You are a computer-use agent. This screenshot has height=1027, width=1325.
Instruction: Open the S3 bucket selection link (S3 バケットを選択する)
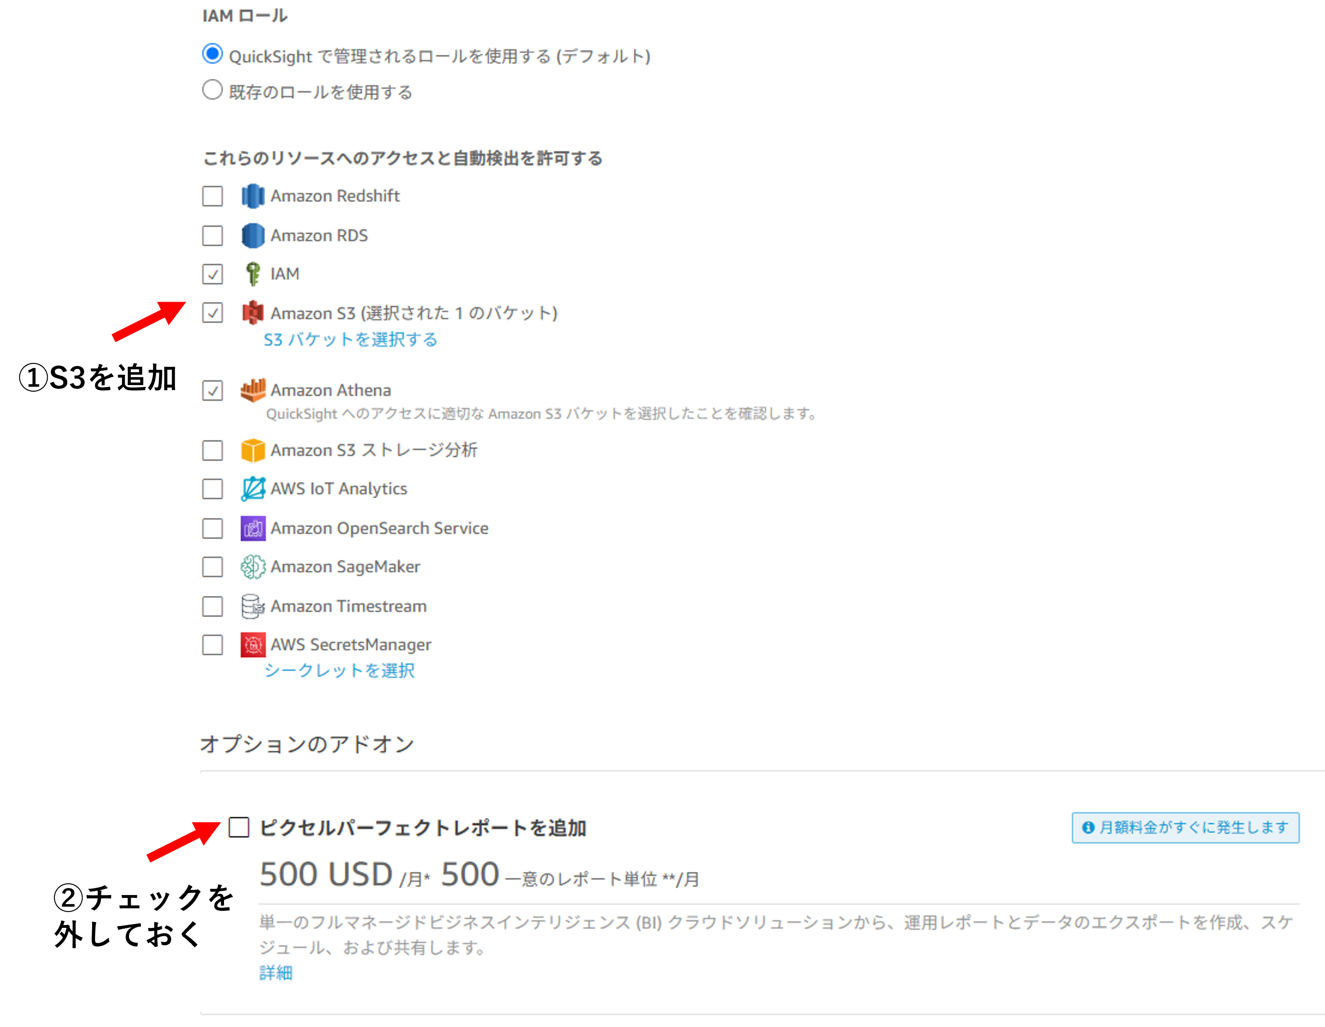pyautogui.click(x=350, y=339)
